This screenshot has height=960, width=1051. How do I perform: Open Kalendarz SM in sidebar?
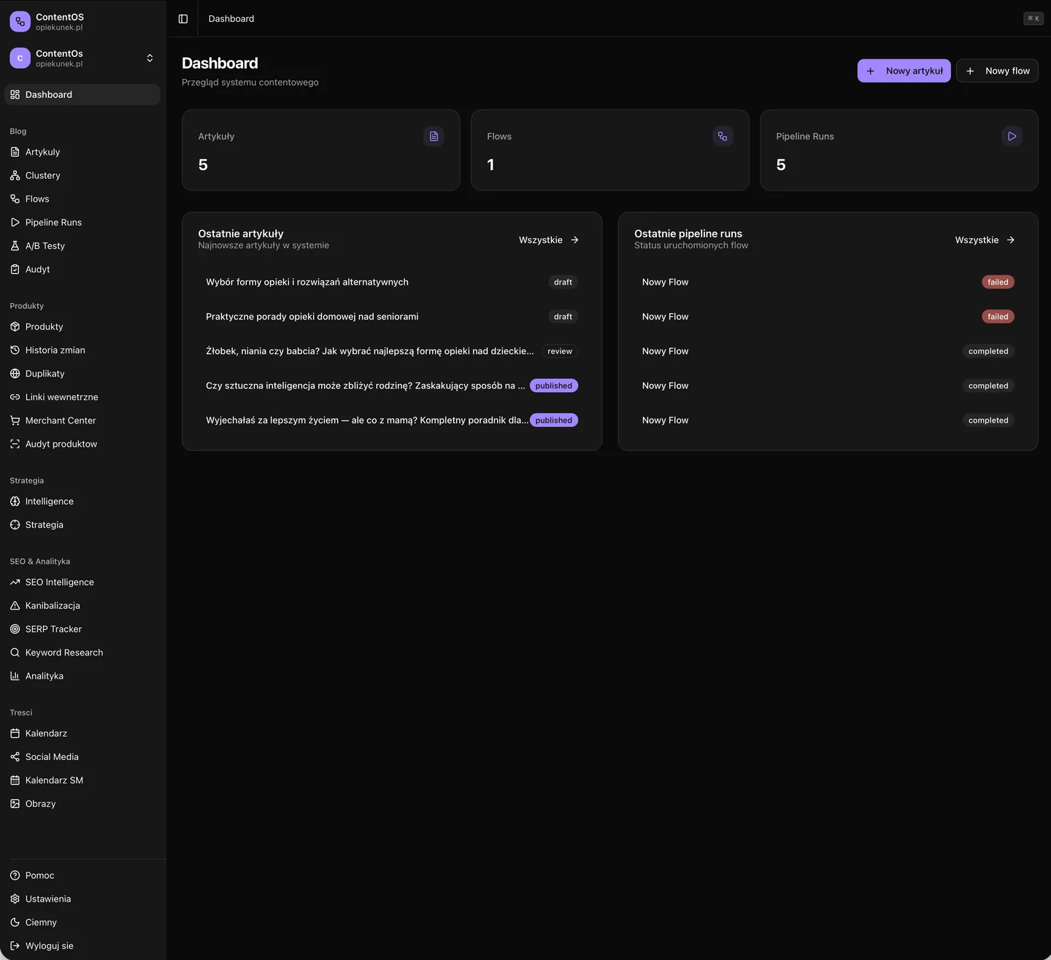[82, 780]
